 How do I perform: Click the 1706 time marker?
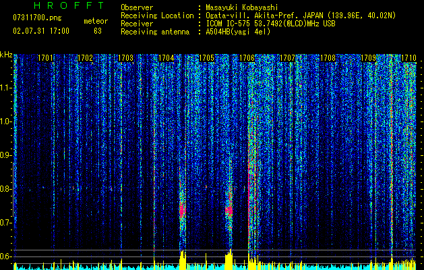pos(247,58)
